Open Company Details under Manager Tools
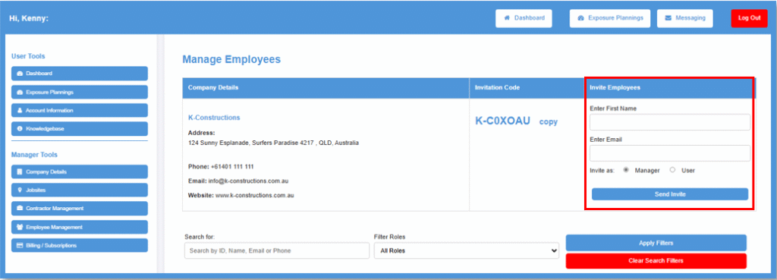This screenshot has height=280, width=777. [x=79, y=172]
